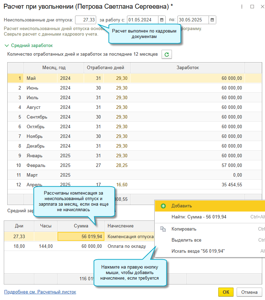Select Добавить in the context menu
265x300 pixels.
[x=182, y=206]
